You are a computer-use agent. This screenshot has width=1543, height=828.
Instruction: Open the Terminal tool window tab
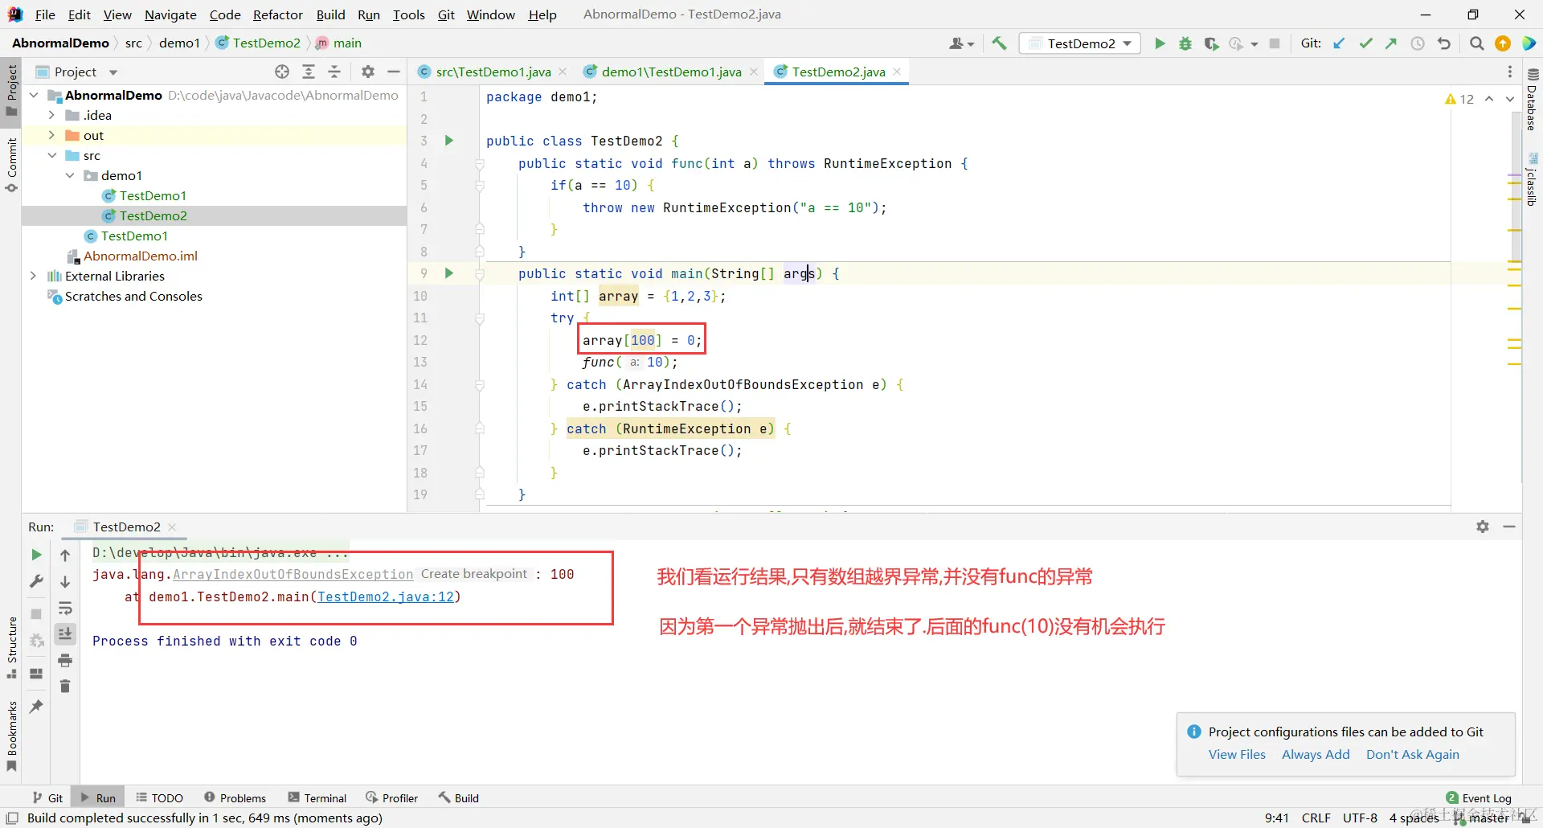point(317,797)
